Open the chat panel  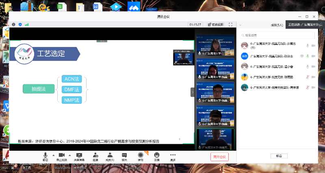[124, 156]
